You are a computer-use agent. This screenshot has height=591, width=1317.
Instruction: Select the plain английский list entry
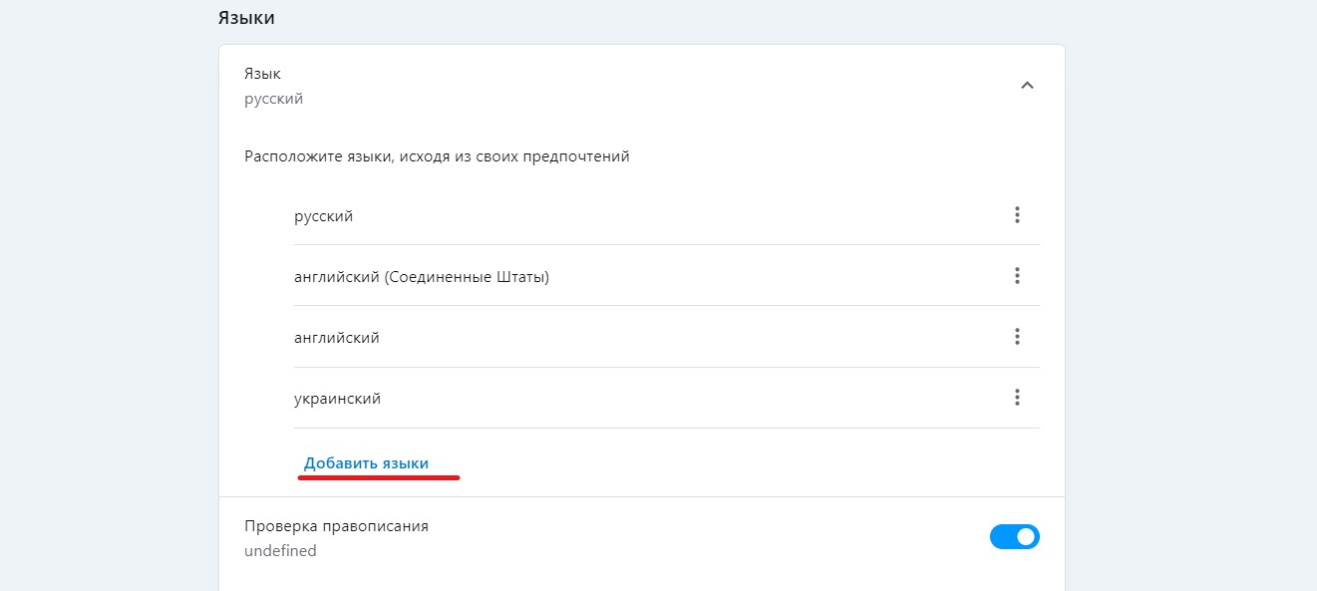(336, 338)
